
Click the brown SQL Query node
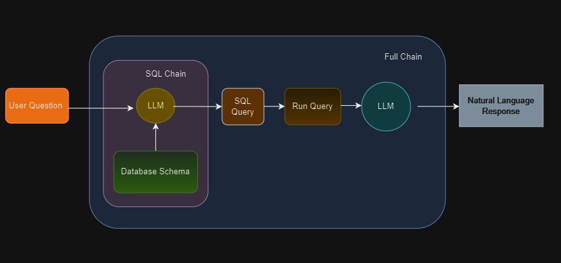[x=242, y=106]
